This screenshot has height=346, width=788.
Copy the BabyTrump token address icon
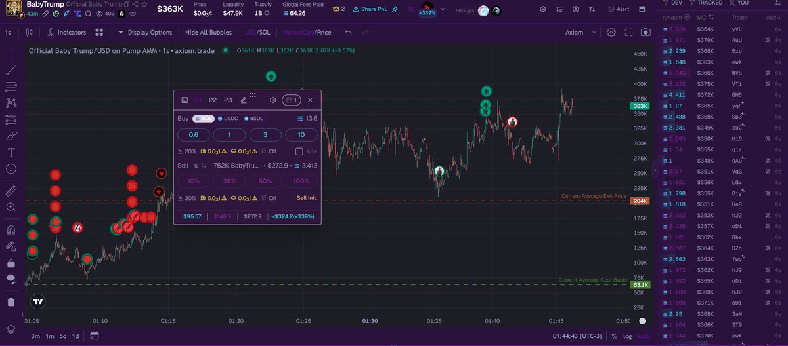tap(127, 4)
